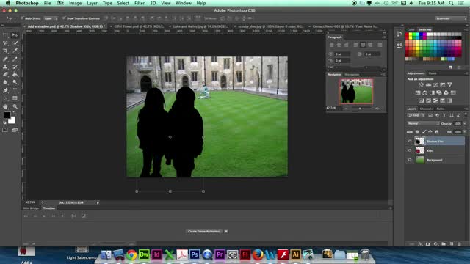Select the Zoom tool

point(15,106)
